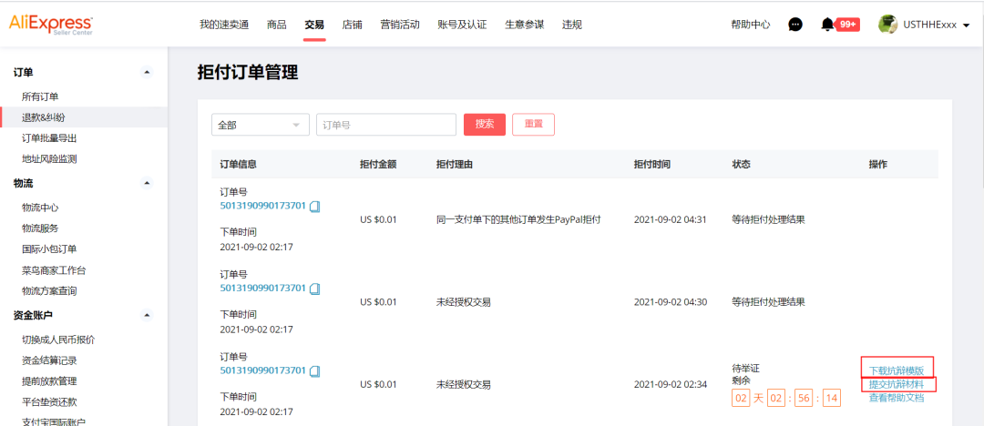Click the 重置 reset button

click(x=533, y=124)
